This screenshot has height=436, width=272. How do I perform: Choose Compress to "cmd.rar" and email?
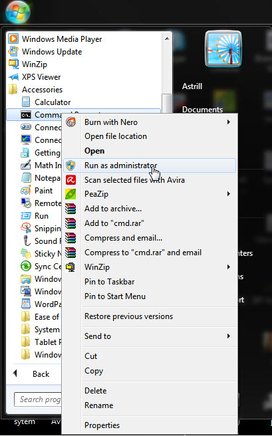tap(143, 253)
